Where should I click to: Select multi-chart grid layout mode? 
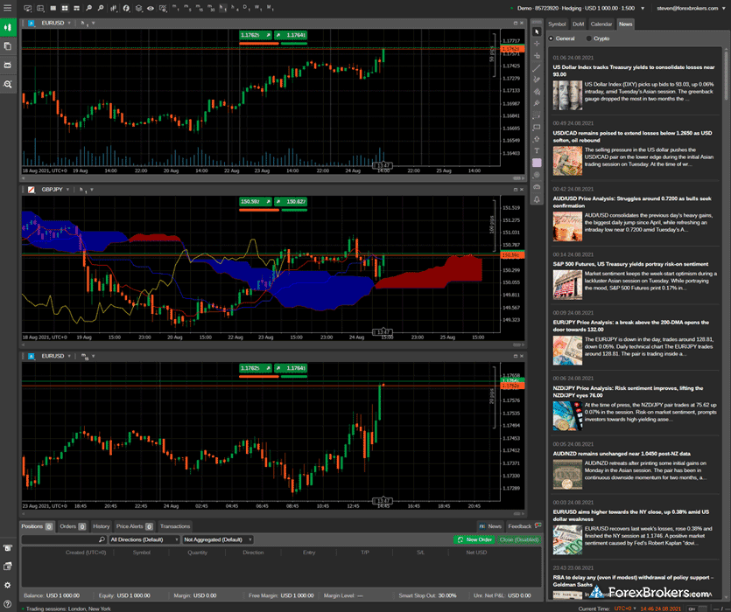64,9
